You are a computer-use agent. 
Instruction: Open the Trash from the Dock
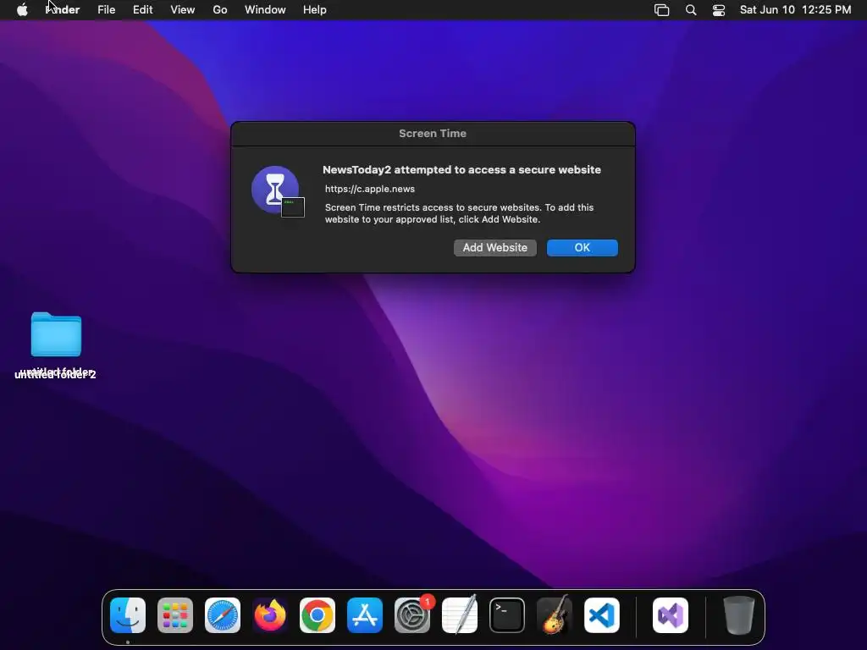click(739, 615)
